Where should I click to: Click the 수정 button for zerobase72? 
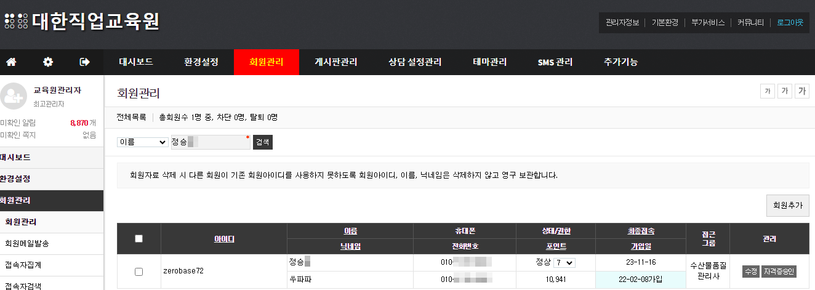click(x=750, y=272)
